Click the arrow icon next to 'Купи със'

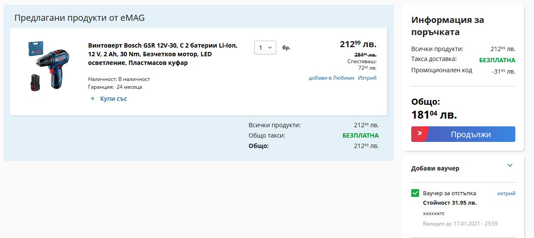coord(92,99)
